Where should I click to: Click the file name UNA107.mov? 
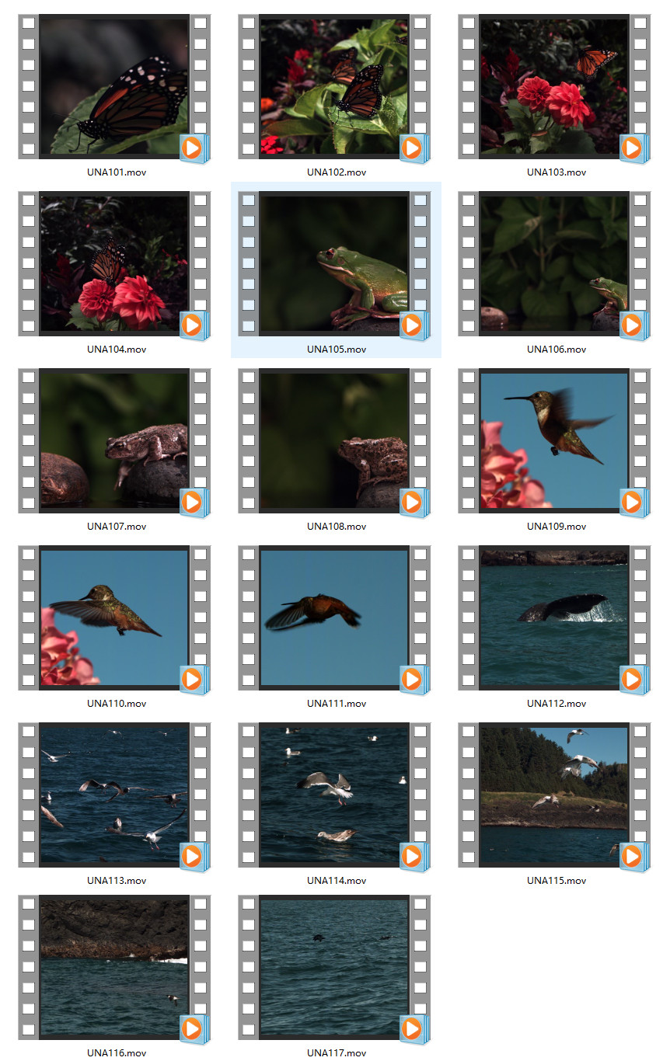pos(117,527)
